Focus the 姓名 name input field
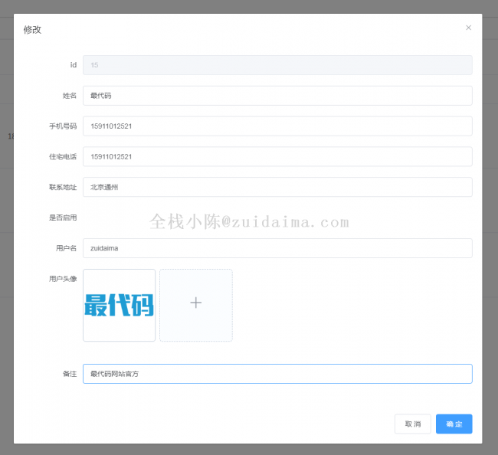The height and width of the screenshot is (455, 498). pos(277,96)
